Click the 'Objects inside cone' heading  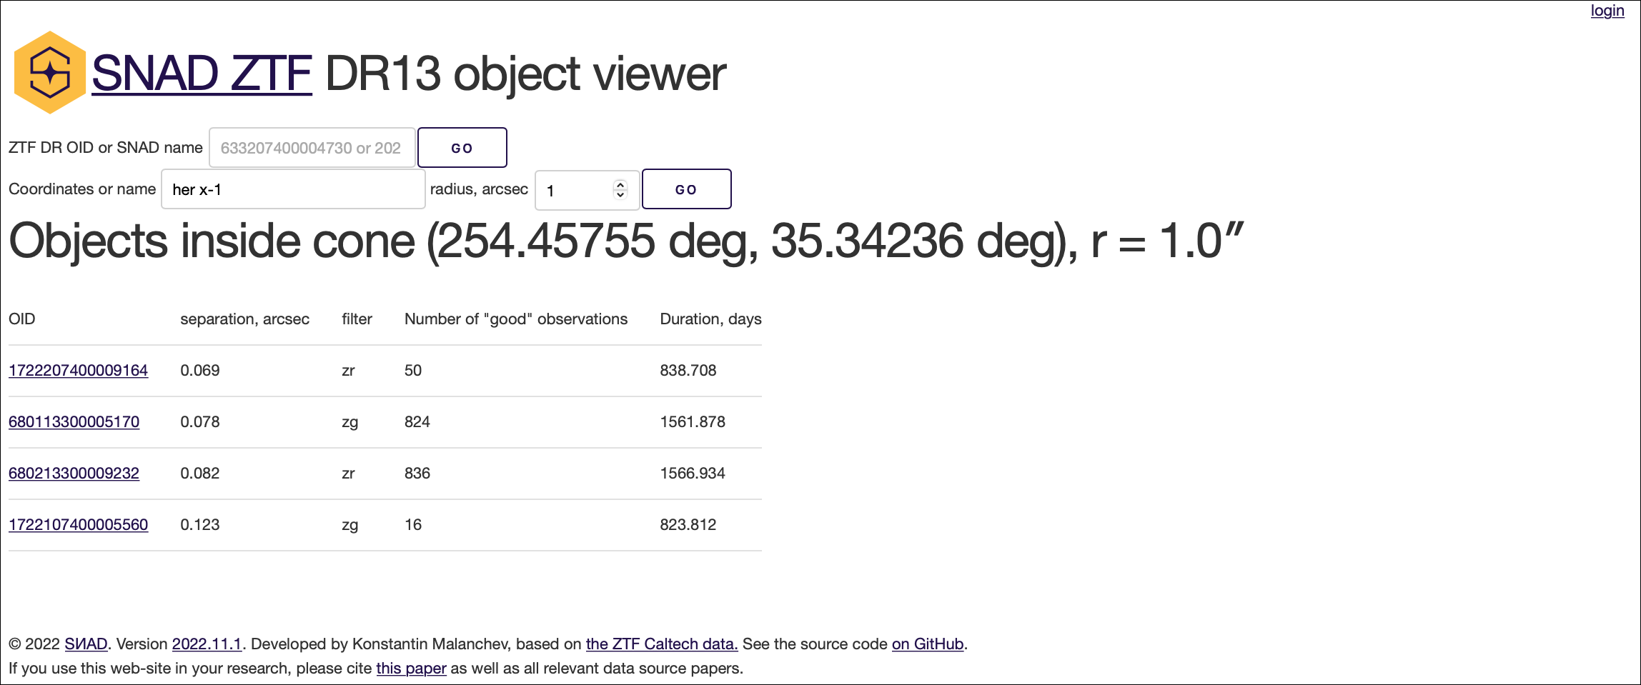point(626,241)
